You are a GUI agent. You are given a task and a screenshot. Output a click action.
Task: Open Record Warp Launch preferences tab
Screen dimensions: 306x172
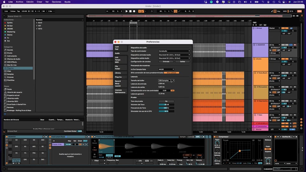coord(120,83)
